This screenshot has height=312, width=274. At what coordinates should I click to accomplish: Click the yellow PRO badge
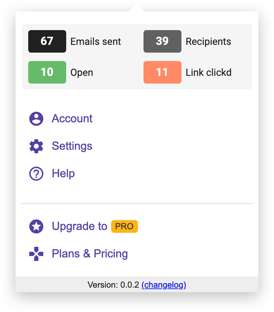coord(124,226)
